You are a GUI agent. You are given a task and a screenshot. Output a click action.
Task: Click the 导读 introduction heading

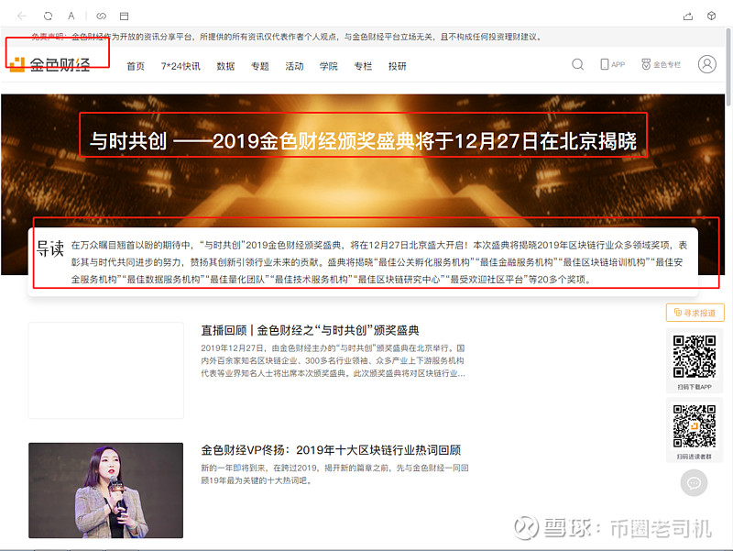[x=50, y=248]
